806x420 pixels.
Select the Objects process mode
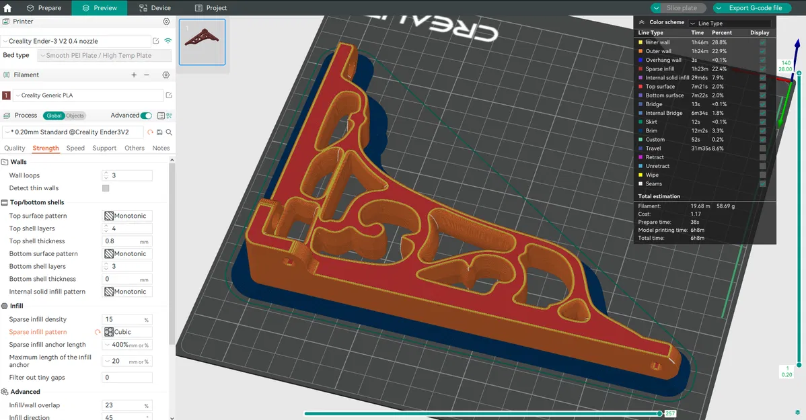(x=75, y=116)
